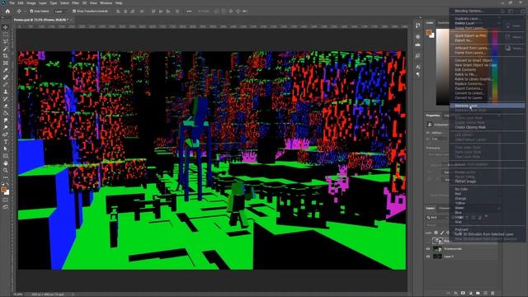This screenshot has height=297, width=528.
Task: Switch to the Layers panel tab
Action: click(431, 208)
